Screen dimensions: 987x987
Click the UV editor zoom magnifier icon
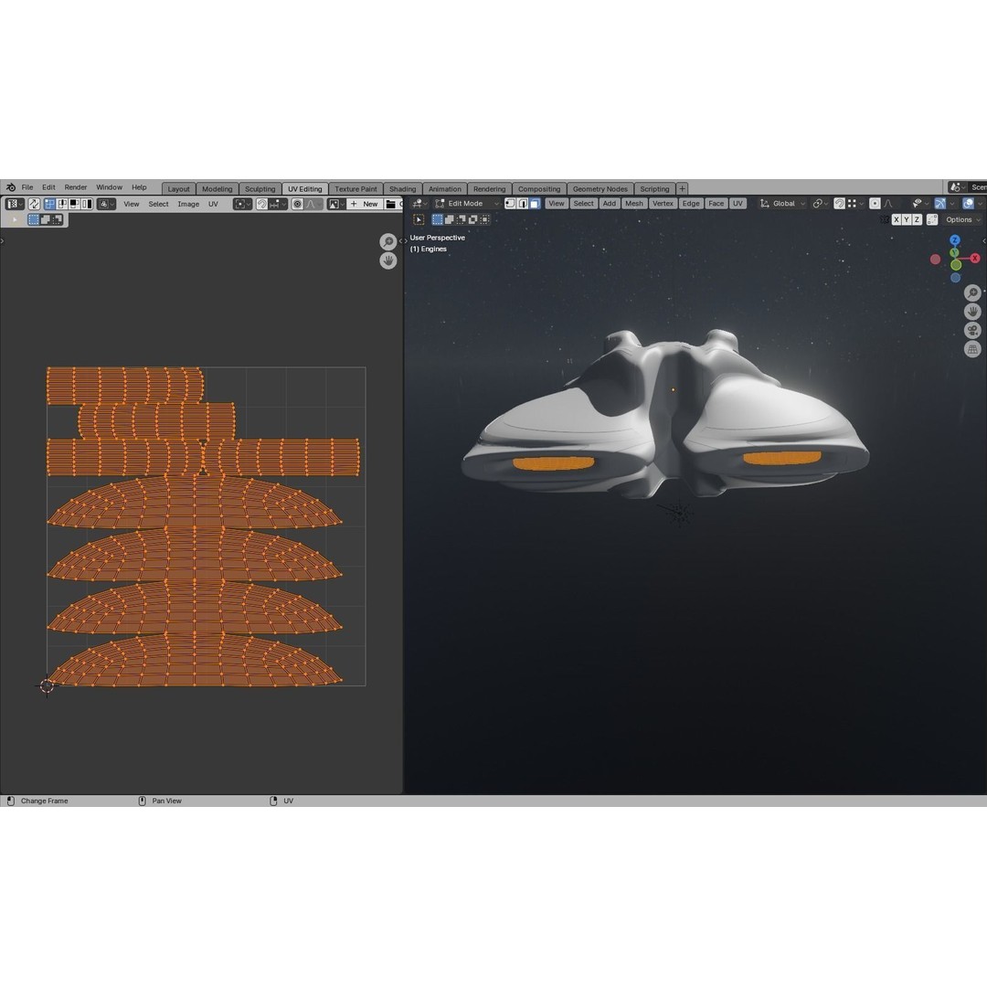pos(388,241)
